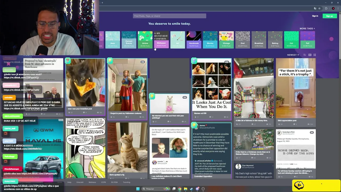
Task: Select the Current Events tag tile
Action: tap(129, 40)
